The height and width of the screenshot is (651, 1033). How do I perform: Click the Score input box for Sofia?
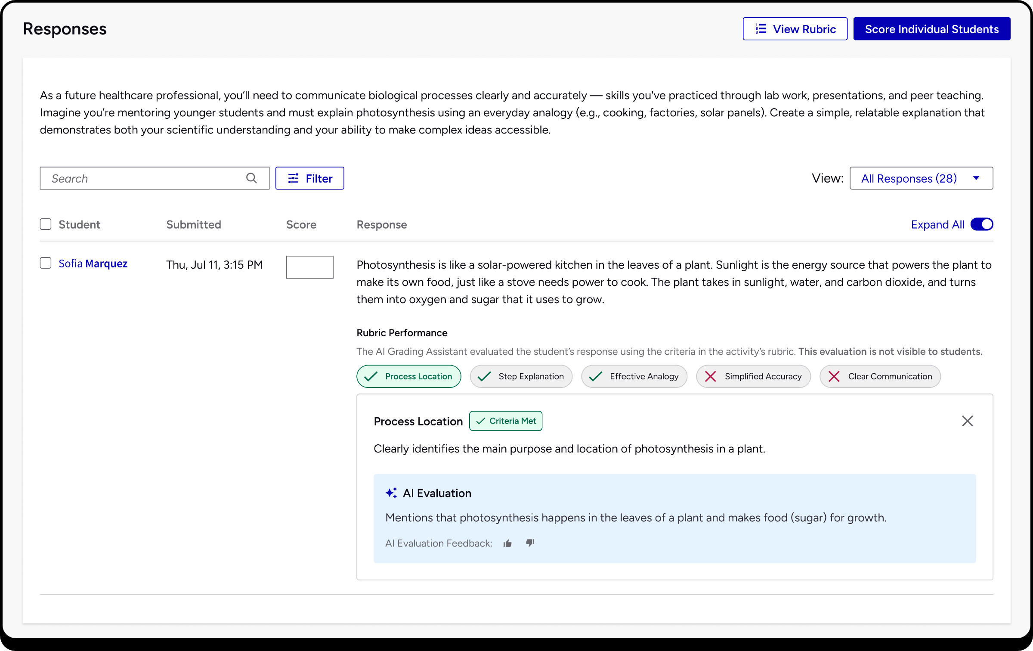coord(309,267)
